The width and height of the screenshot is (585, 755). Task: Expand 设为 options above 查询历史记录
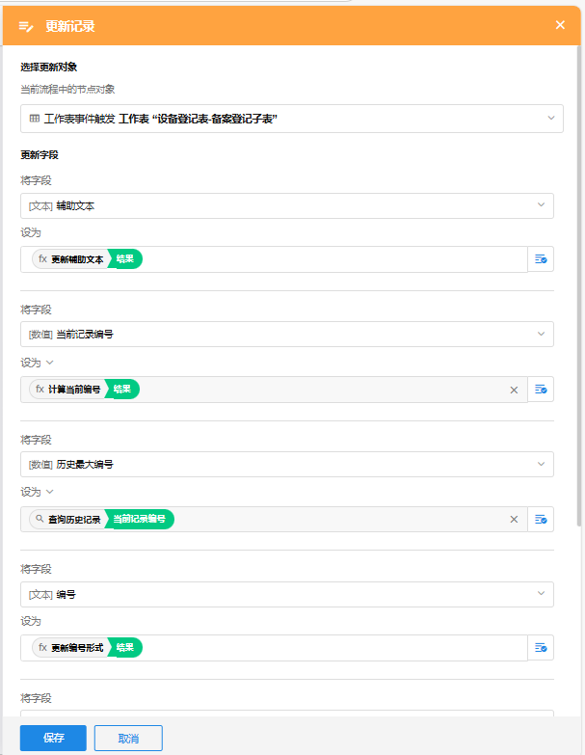(49, 492)
